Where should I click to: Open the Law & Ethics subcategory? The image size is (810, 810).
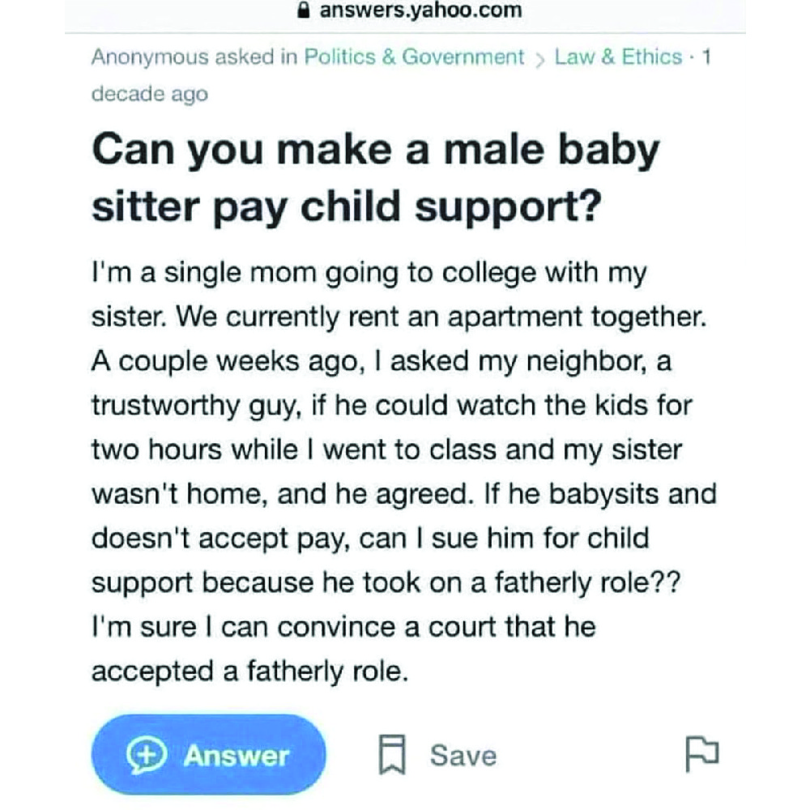click(x=618, y=58)
